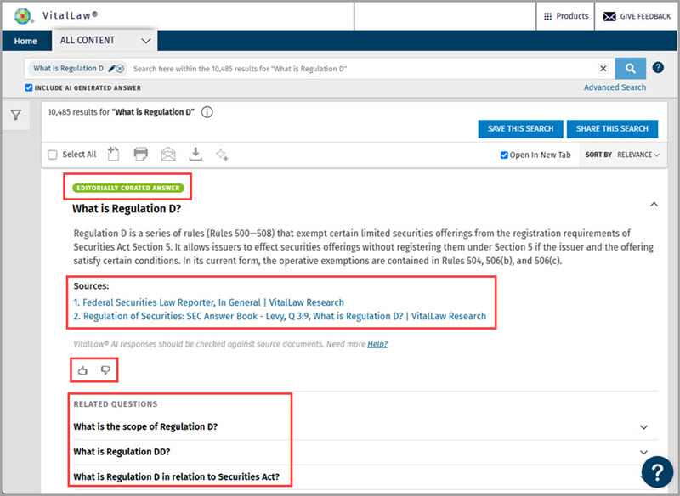680x496 pixels.
Task: Open the All Content dropdown
Action: pos(105,41)
